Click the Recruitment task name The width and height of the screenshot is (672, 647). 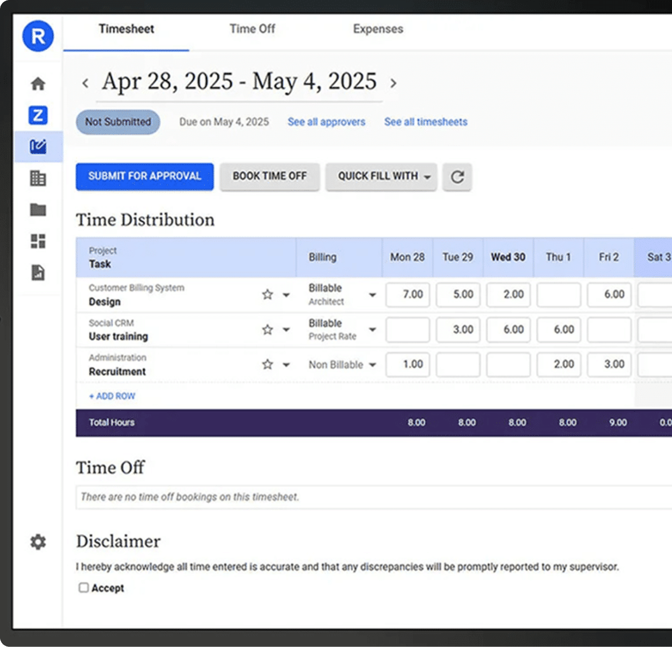(x=117, y=372)
